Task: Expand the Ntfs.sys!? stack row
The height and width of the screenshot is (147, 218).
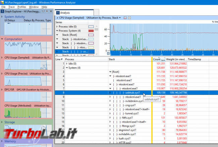Action: pos(110,118)
